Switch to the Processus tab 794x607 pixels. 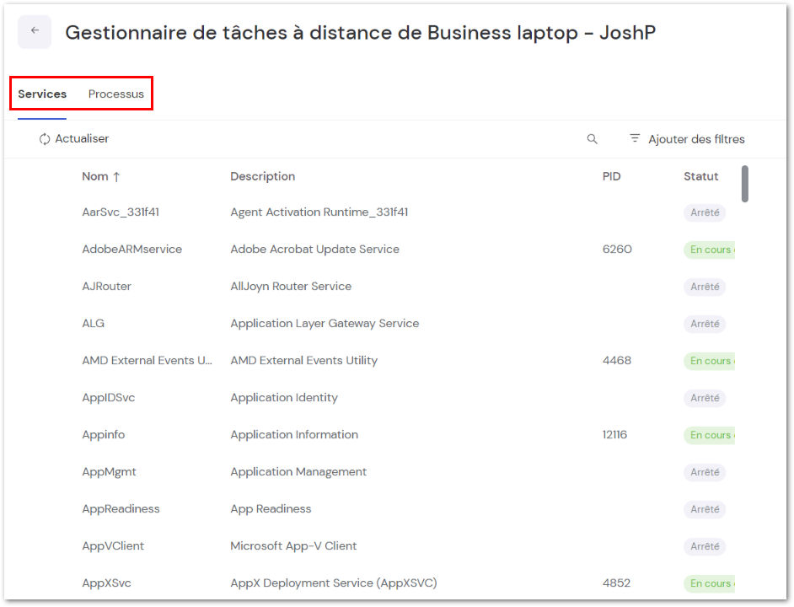click(116, 94)
